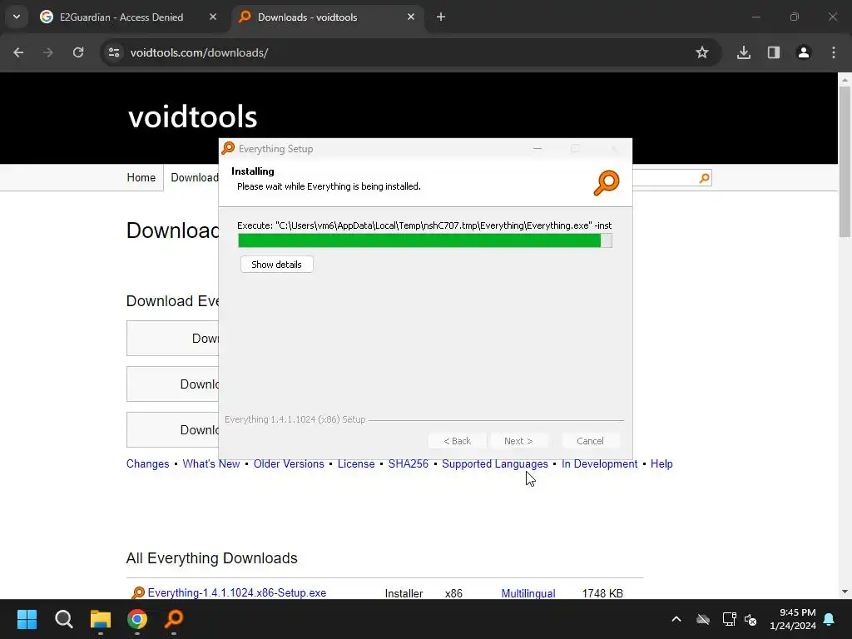This screenshot has width=852, height=639.
Task: Open the Supported Languages link
Action: (x=495, y=464)
